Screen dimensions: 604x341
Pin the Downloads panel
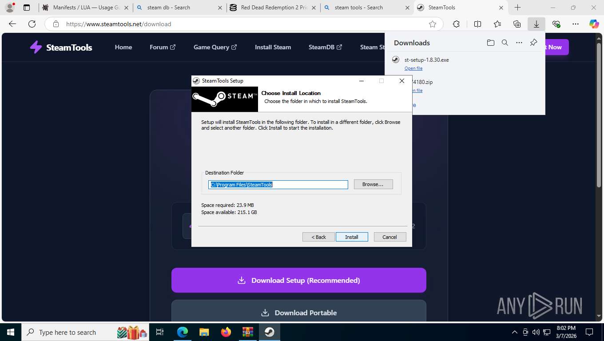534,43
